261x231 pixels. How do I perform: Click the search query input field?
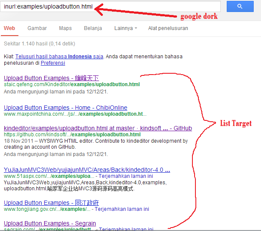pos(111,6)
